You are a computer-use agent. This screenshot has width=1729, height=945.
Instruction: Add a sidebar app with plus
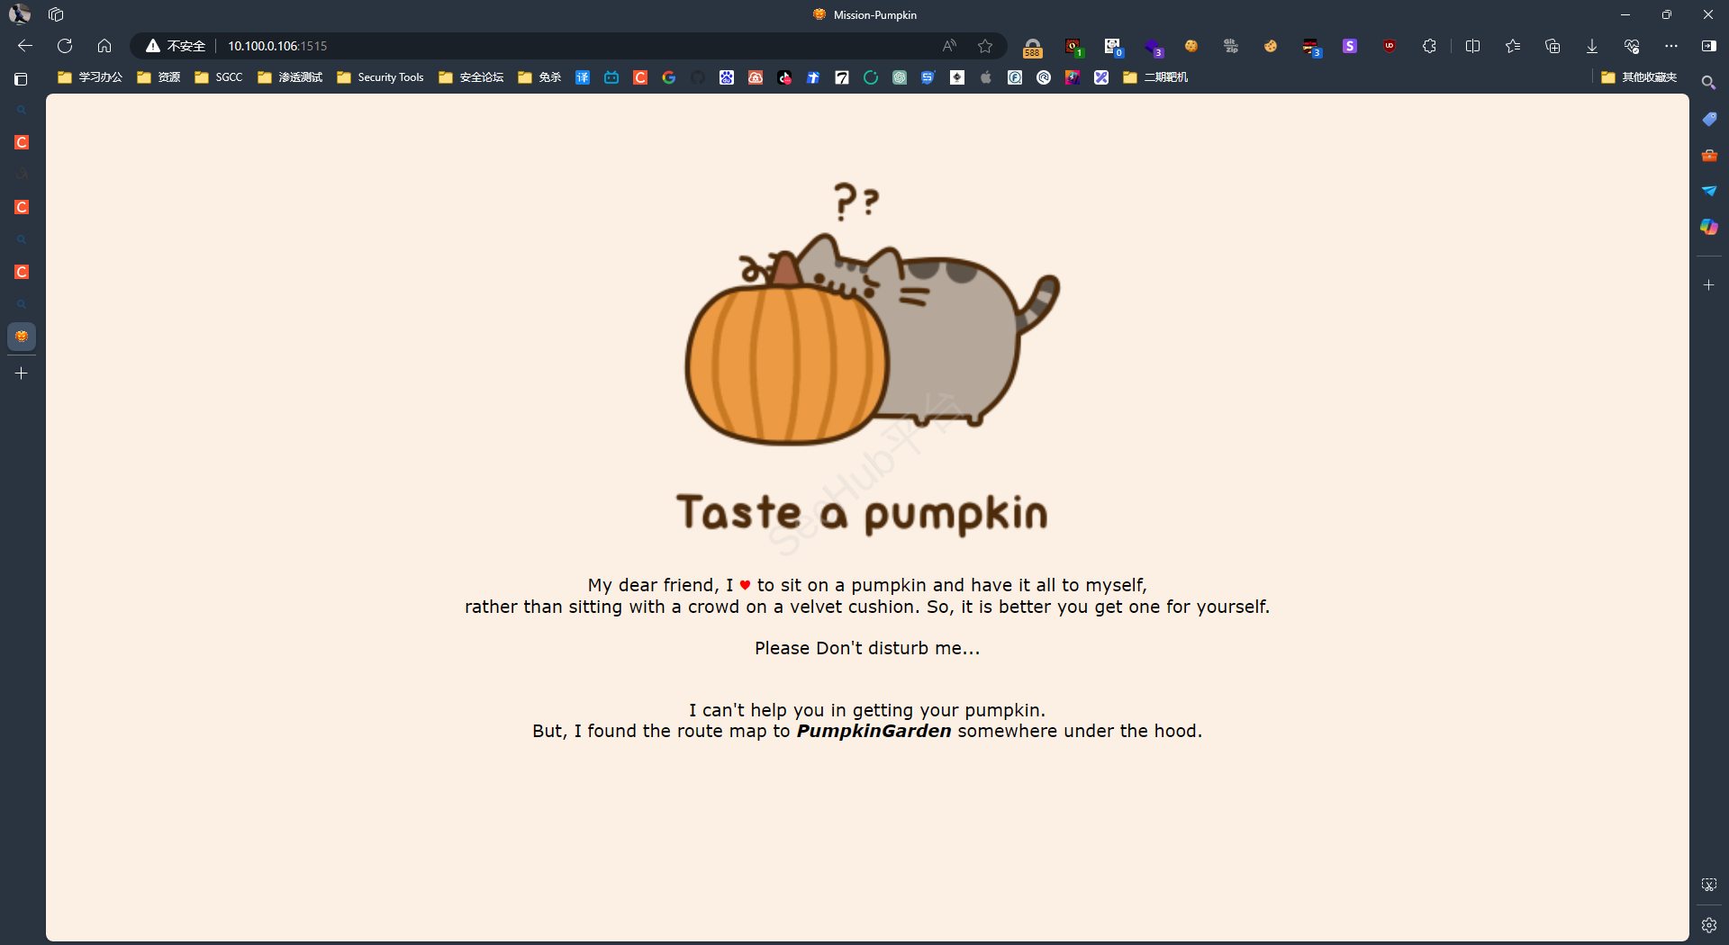[x=1709, y=285]
